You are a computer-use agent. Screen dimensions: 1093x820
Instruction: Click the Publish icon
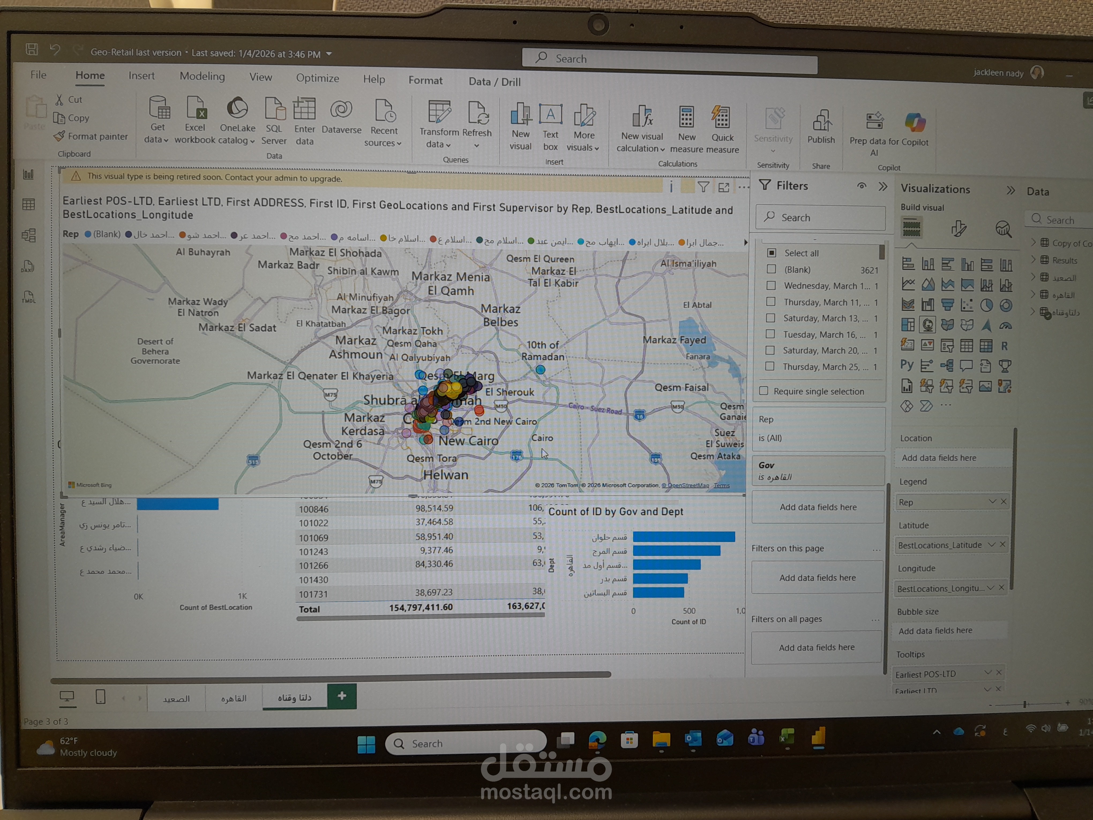[x=821, y=120]
